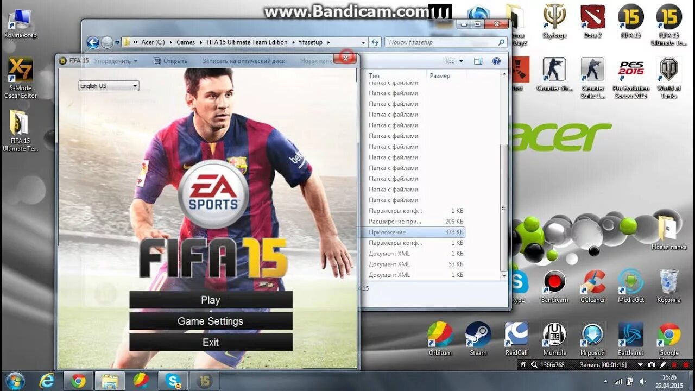
Task: Open Bandicam recording bar dropdown arrow
Action: point(641,365)
